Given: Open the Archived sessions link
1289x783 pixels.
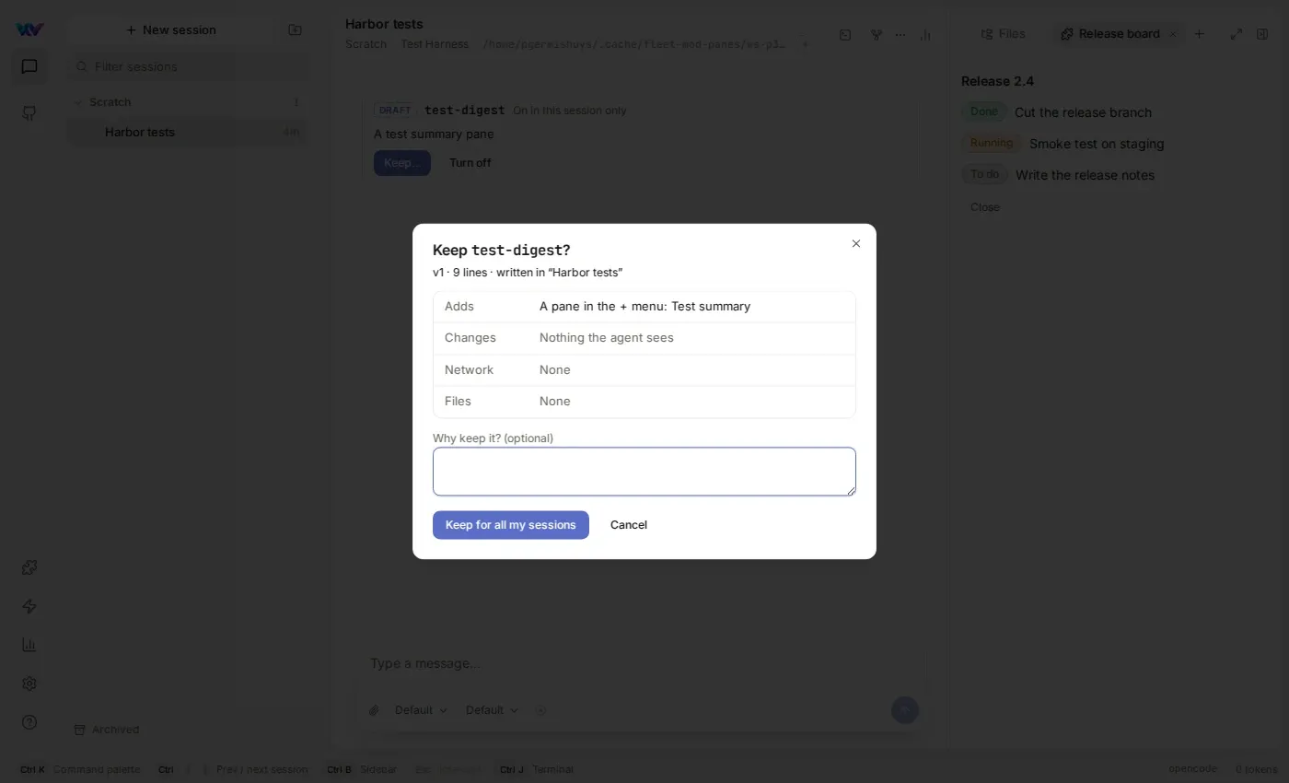Looking at the screenshot, I should [107, 730].
